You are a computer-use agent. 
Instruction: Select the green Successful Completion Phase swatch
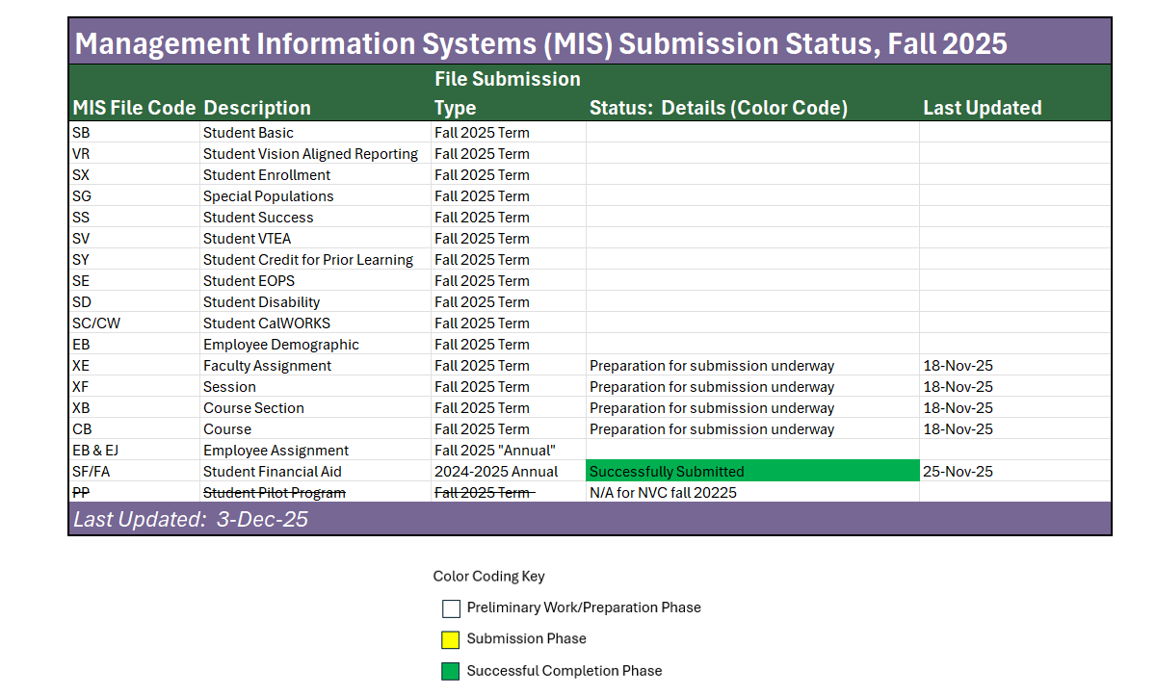(450, 671)
